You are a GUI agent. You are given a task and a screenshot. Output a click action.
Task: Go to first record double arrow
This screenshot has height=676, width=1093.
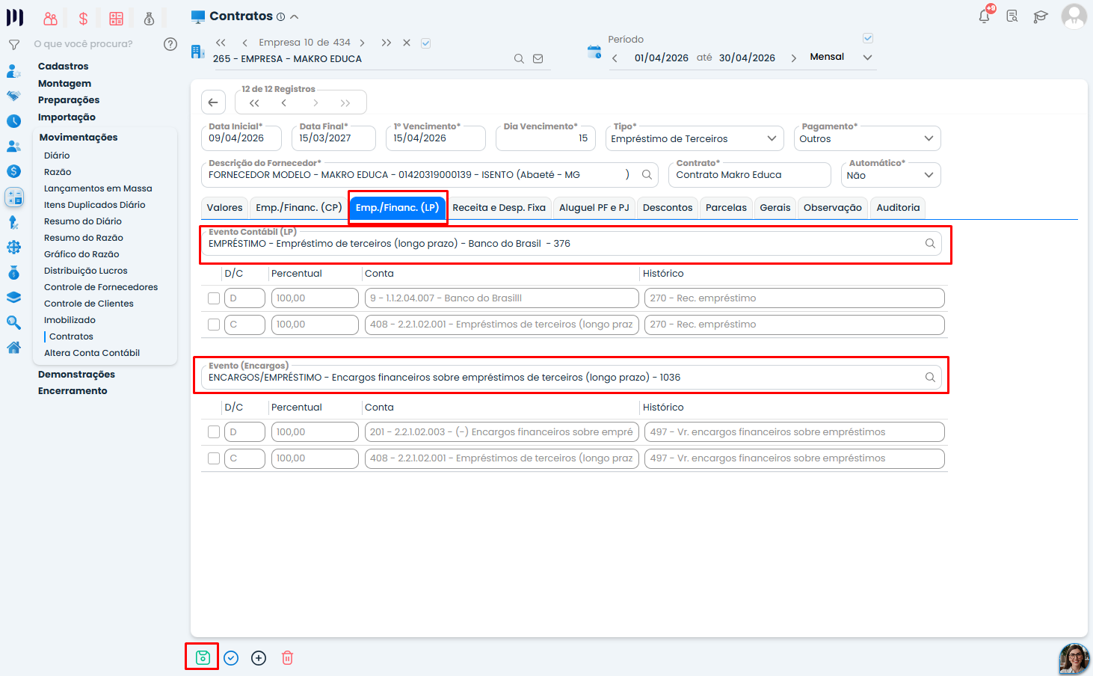pos(254,103)
